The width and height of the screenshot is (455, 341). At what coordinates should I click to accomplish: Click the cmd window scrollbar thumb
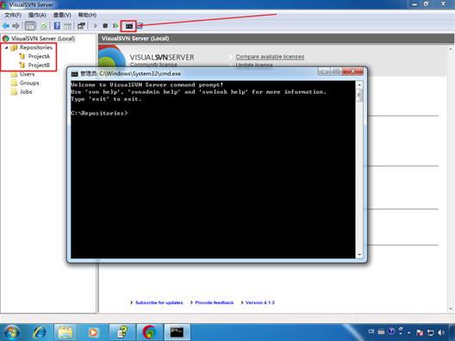click(359, 95)
